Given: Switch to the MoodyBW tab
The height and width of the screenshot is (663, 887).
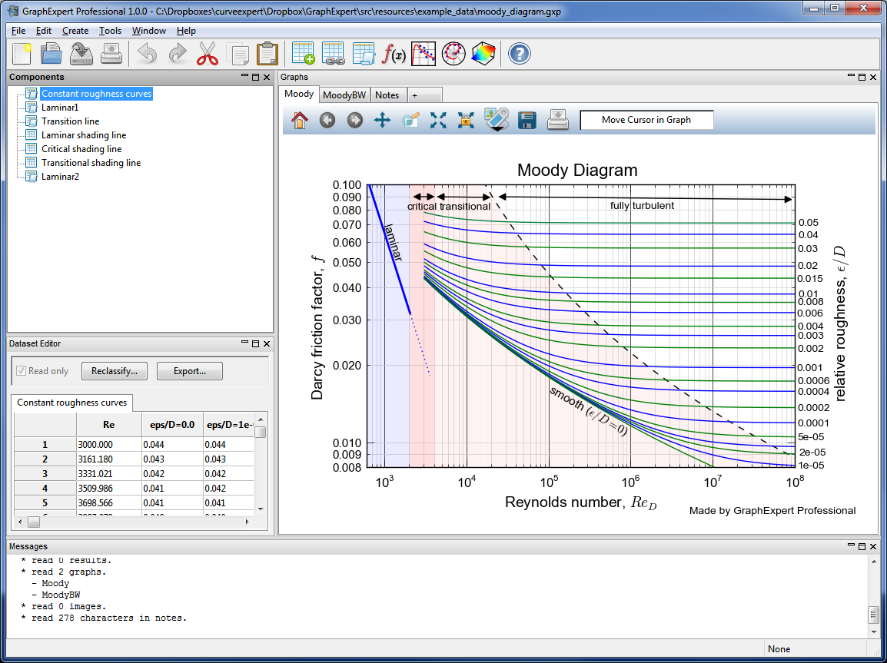Looking at the screenshot, I should coord(344,95).
